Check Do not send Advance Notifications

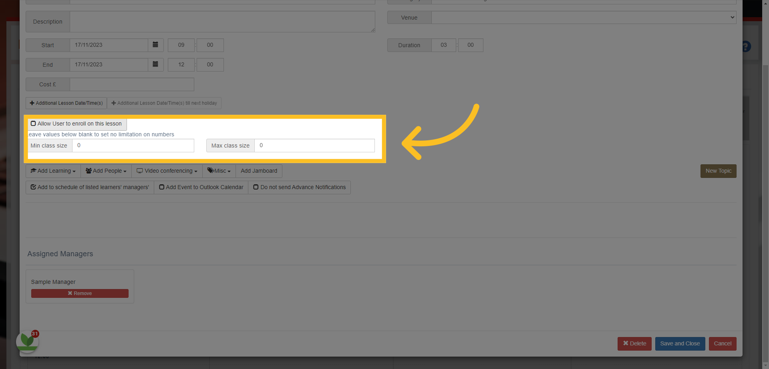point(256,187)
